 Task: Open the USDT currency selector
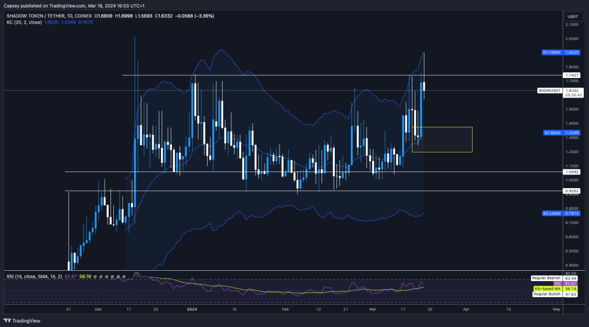[572, 16]
